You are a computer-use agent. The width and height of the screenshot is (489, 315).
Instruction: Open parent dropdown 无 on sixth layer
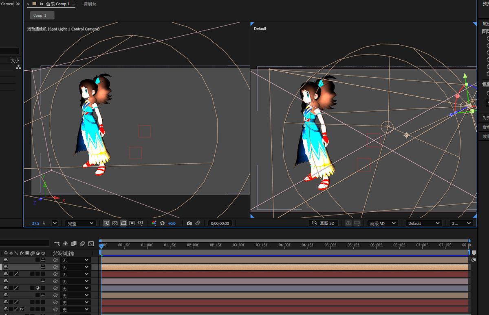coord(75,295)
